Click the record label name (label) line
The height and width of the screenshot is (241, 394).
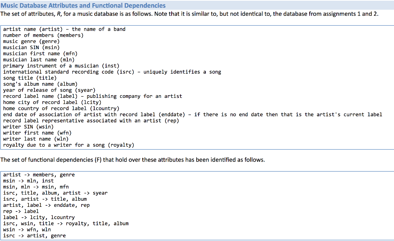tap(92, 96)
